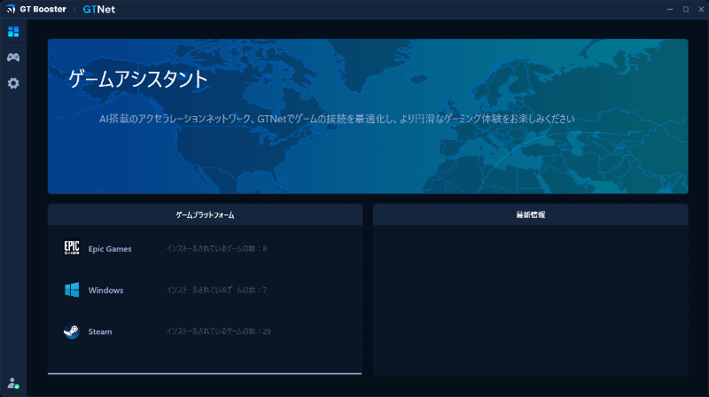Click the GT Booster logo icon
709x397 pixels.
pyautogui.click(x=11, y=9)
